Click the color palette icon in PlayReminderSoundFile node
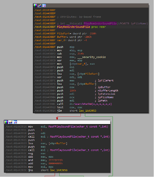Image resolution: width=154 pixels, height=177 pixels. point(35,5)
